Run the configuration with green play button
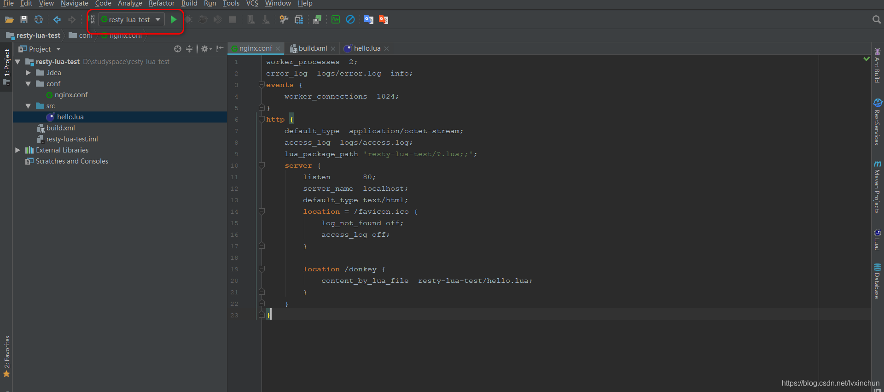Image resolution: width=884 pixels, height=392 pixels. pyautogui.click(x=174, y=19)
